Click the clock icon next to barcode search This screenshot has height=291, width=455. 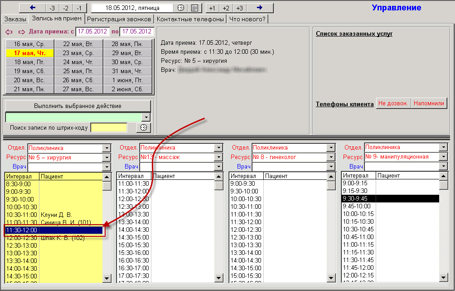144,127
